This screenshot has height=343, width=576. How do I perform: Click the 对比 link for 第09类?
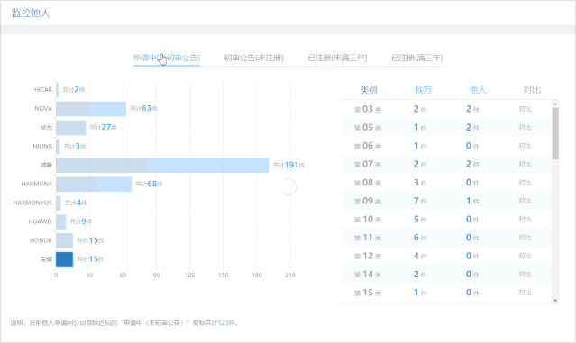coord(525,201)
